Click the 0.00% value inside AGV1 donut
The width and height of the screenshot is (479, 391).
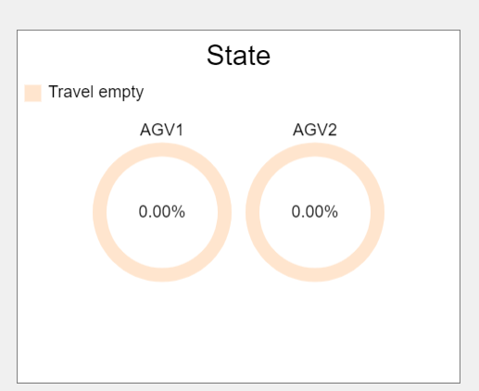pyautogui.click(x=162, y=212)
